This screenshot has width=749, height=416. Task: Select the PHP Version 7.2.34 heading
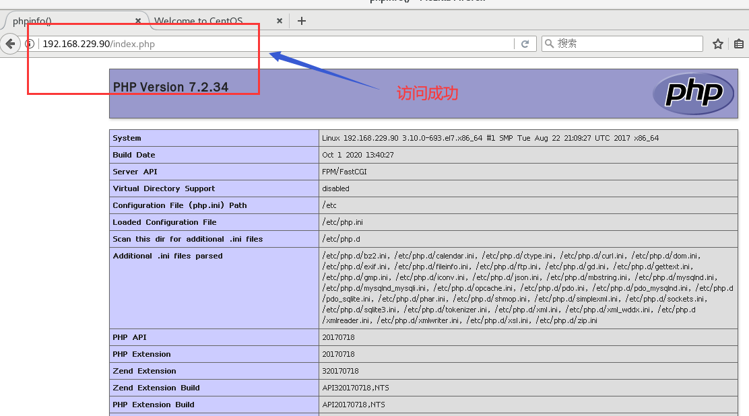[x=170, y=87]
